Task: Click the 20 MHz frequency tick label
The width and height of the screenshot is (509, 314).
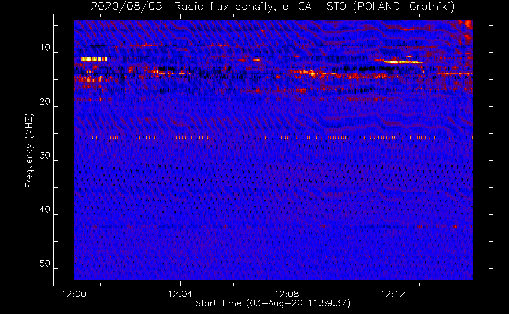Action: (x=45, y=101)
